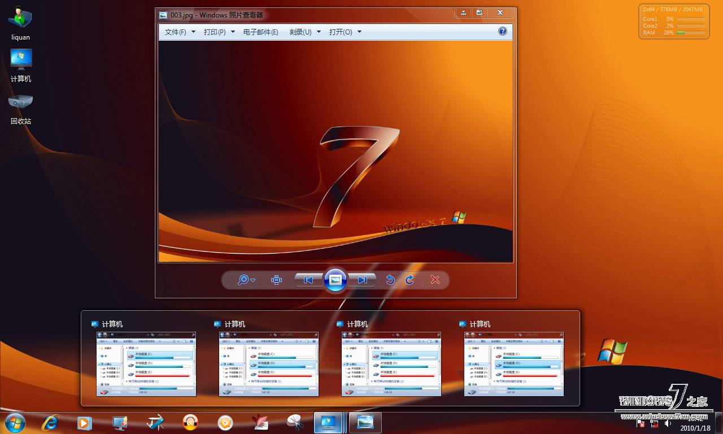Launch the Snipping Tool from taskbar
The height and width of the screenshot is (434, 723).
[x=295, y=423]
